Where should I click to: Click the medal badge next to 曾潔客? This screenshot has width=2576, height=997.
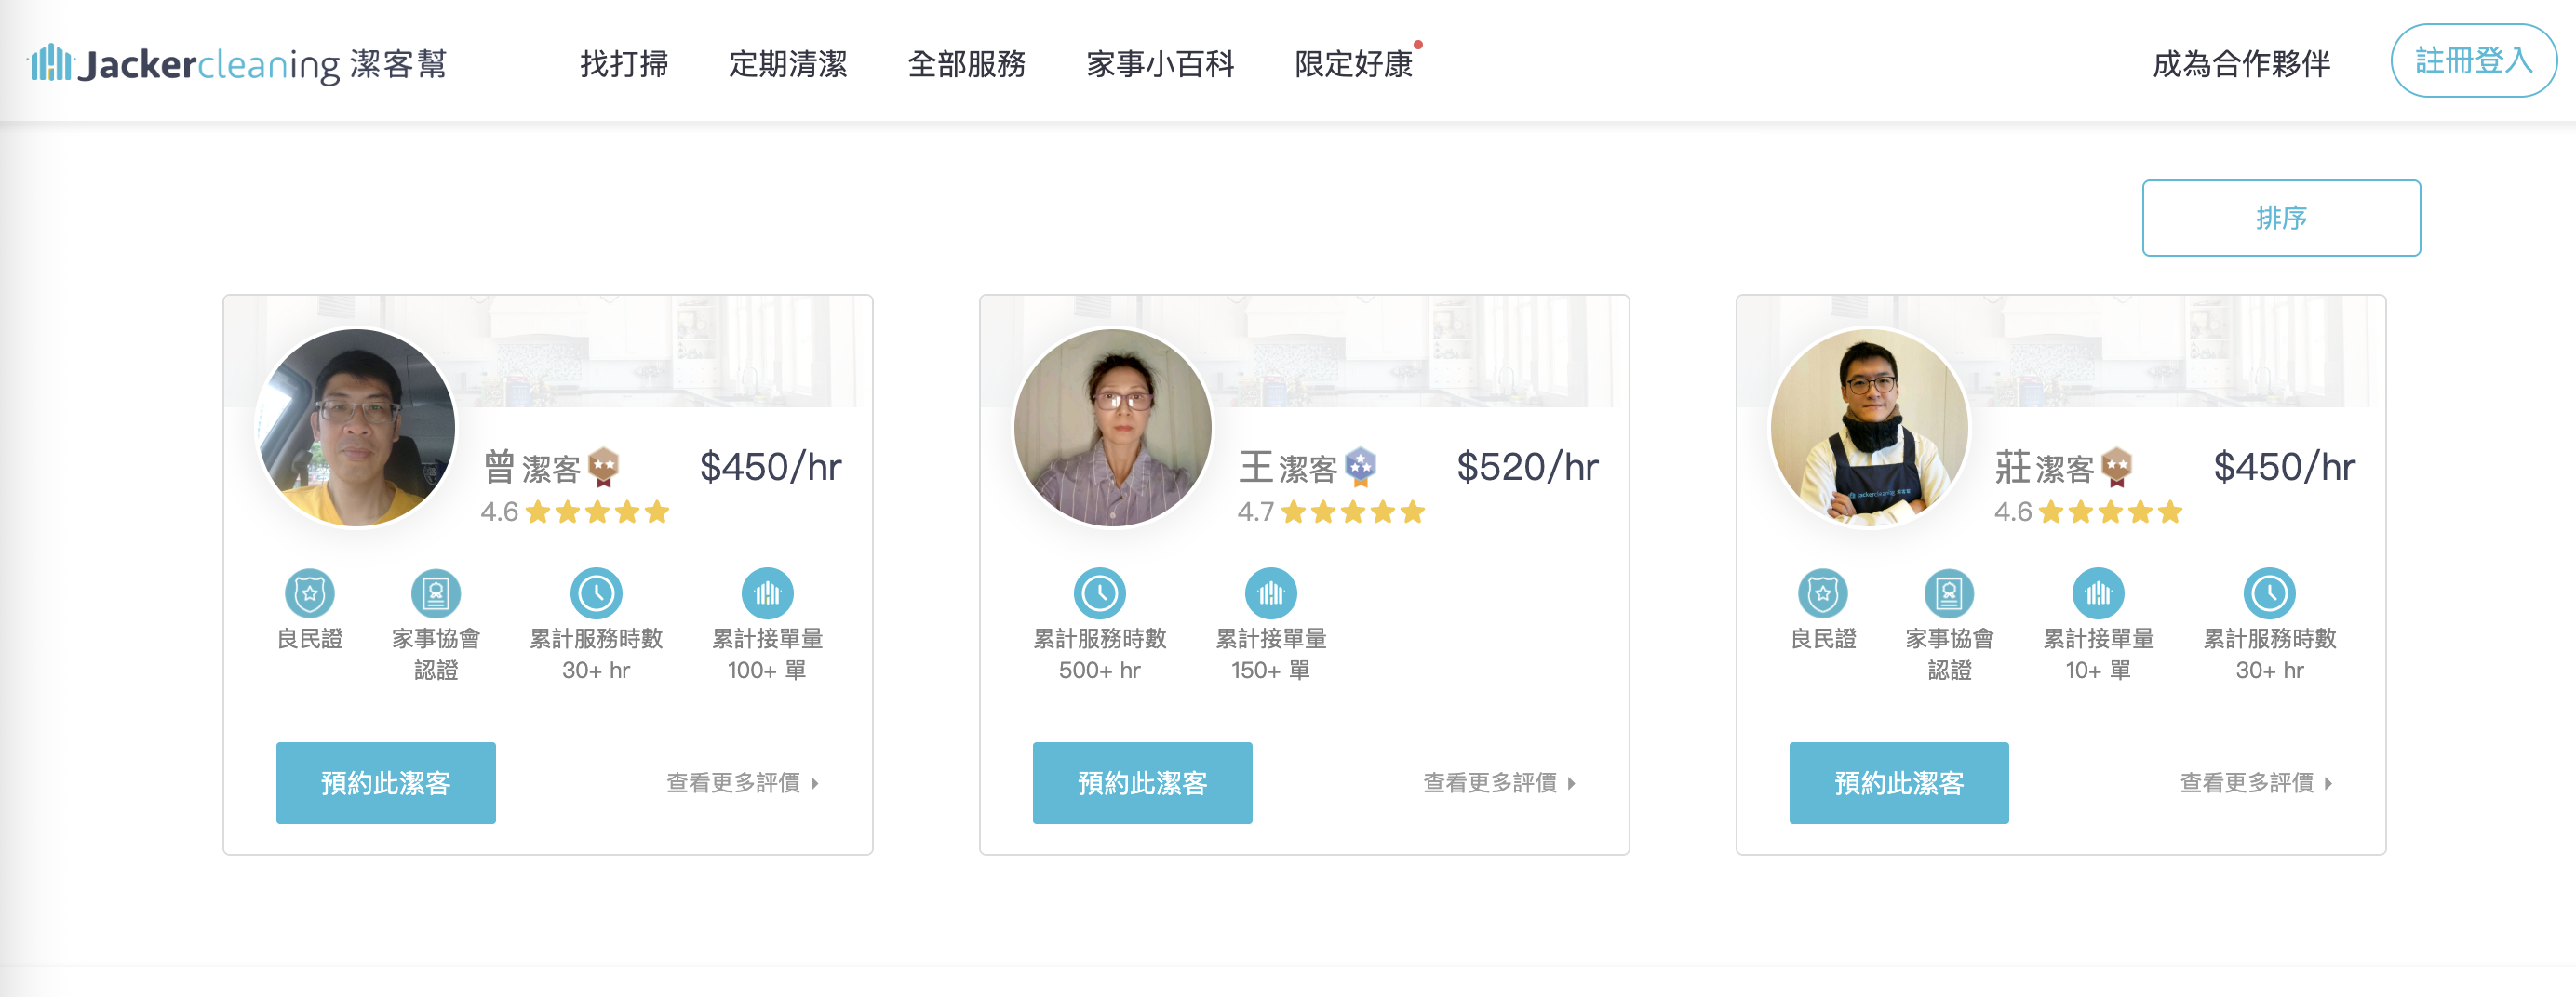point(603,467)
